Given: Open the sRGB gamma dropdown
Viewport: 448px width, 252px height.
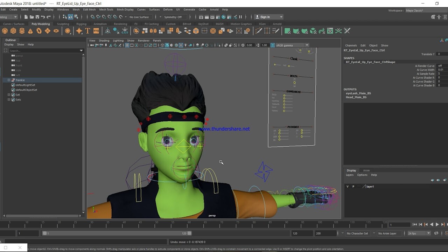Looking at the screenshot, I should pyautogui.click(x=307, y=45).
